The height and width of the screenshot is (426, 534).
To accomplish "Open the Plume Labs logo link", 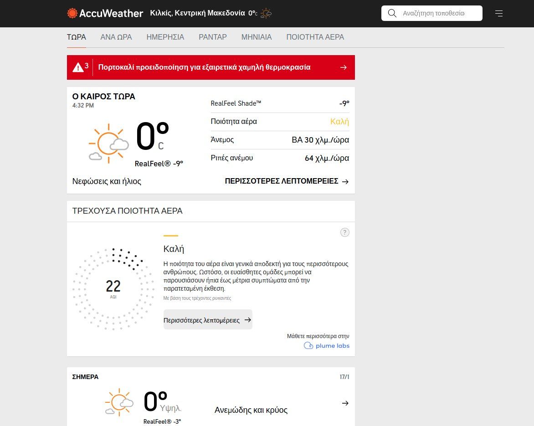I will (x=327, y=345).
